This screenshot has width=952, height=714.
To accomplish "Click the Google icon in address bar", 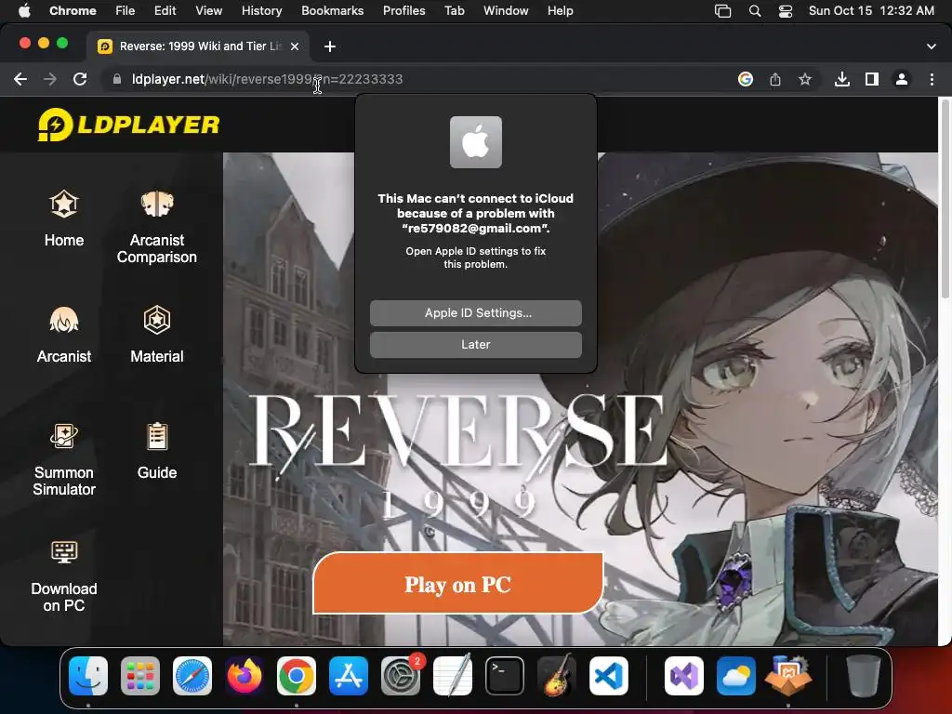I will pyautogui.click(x=746, y=79).
